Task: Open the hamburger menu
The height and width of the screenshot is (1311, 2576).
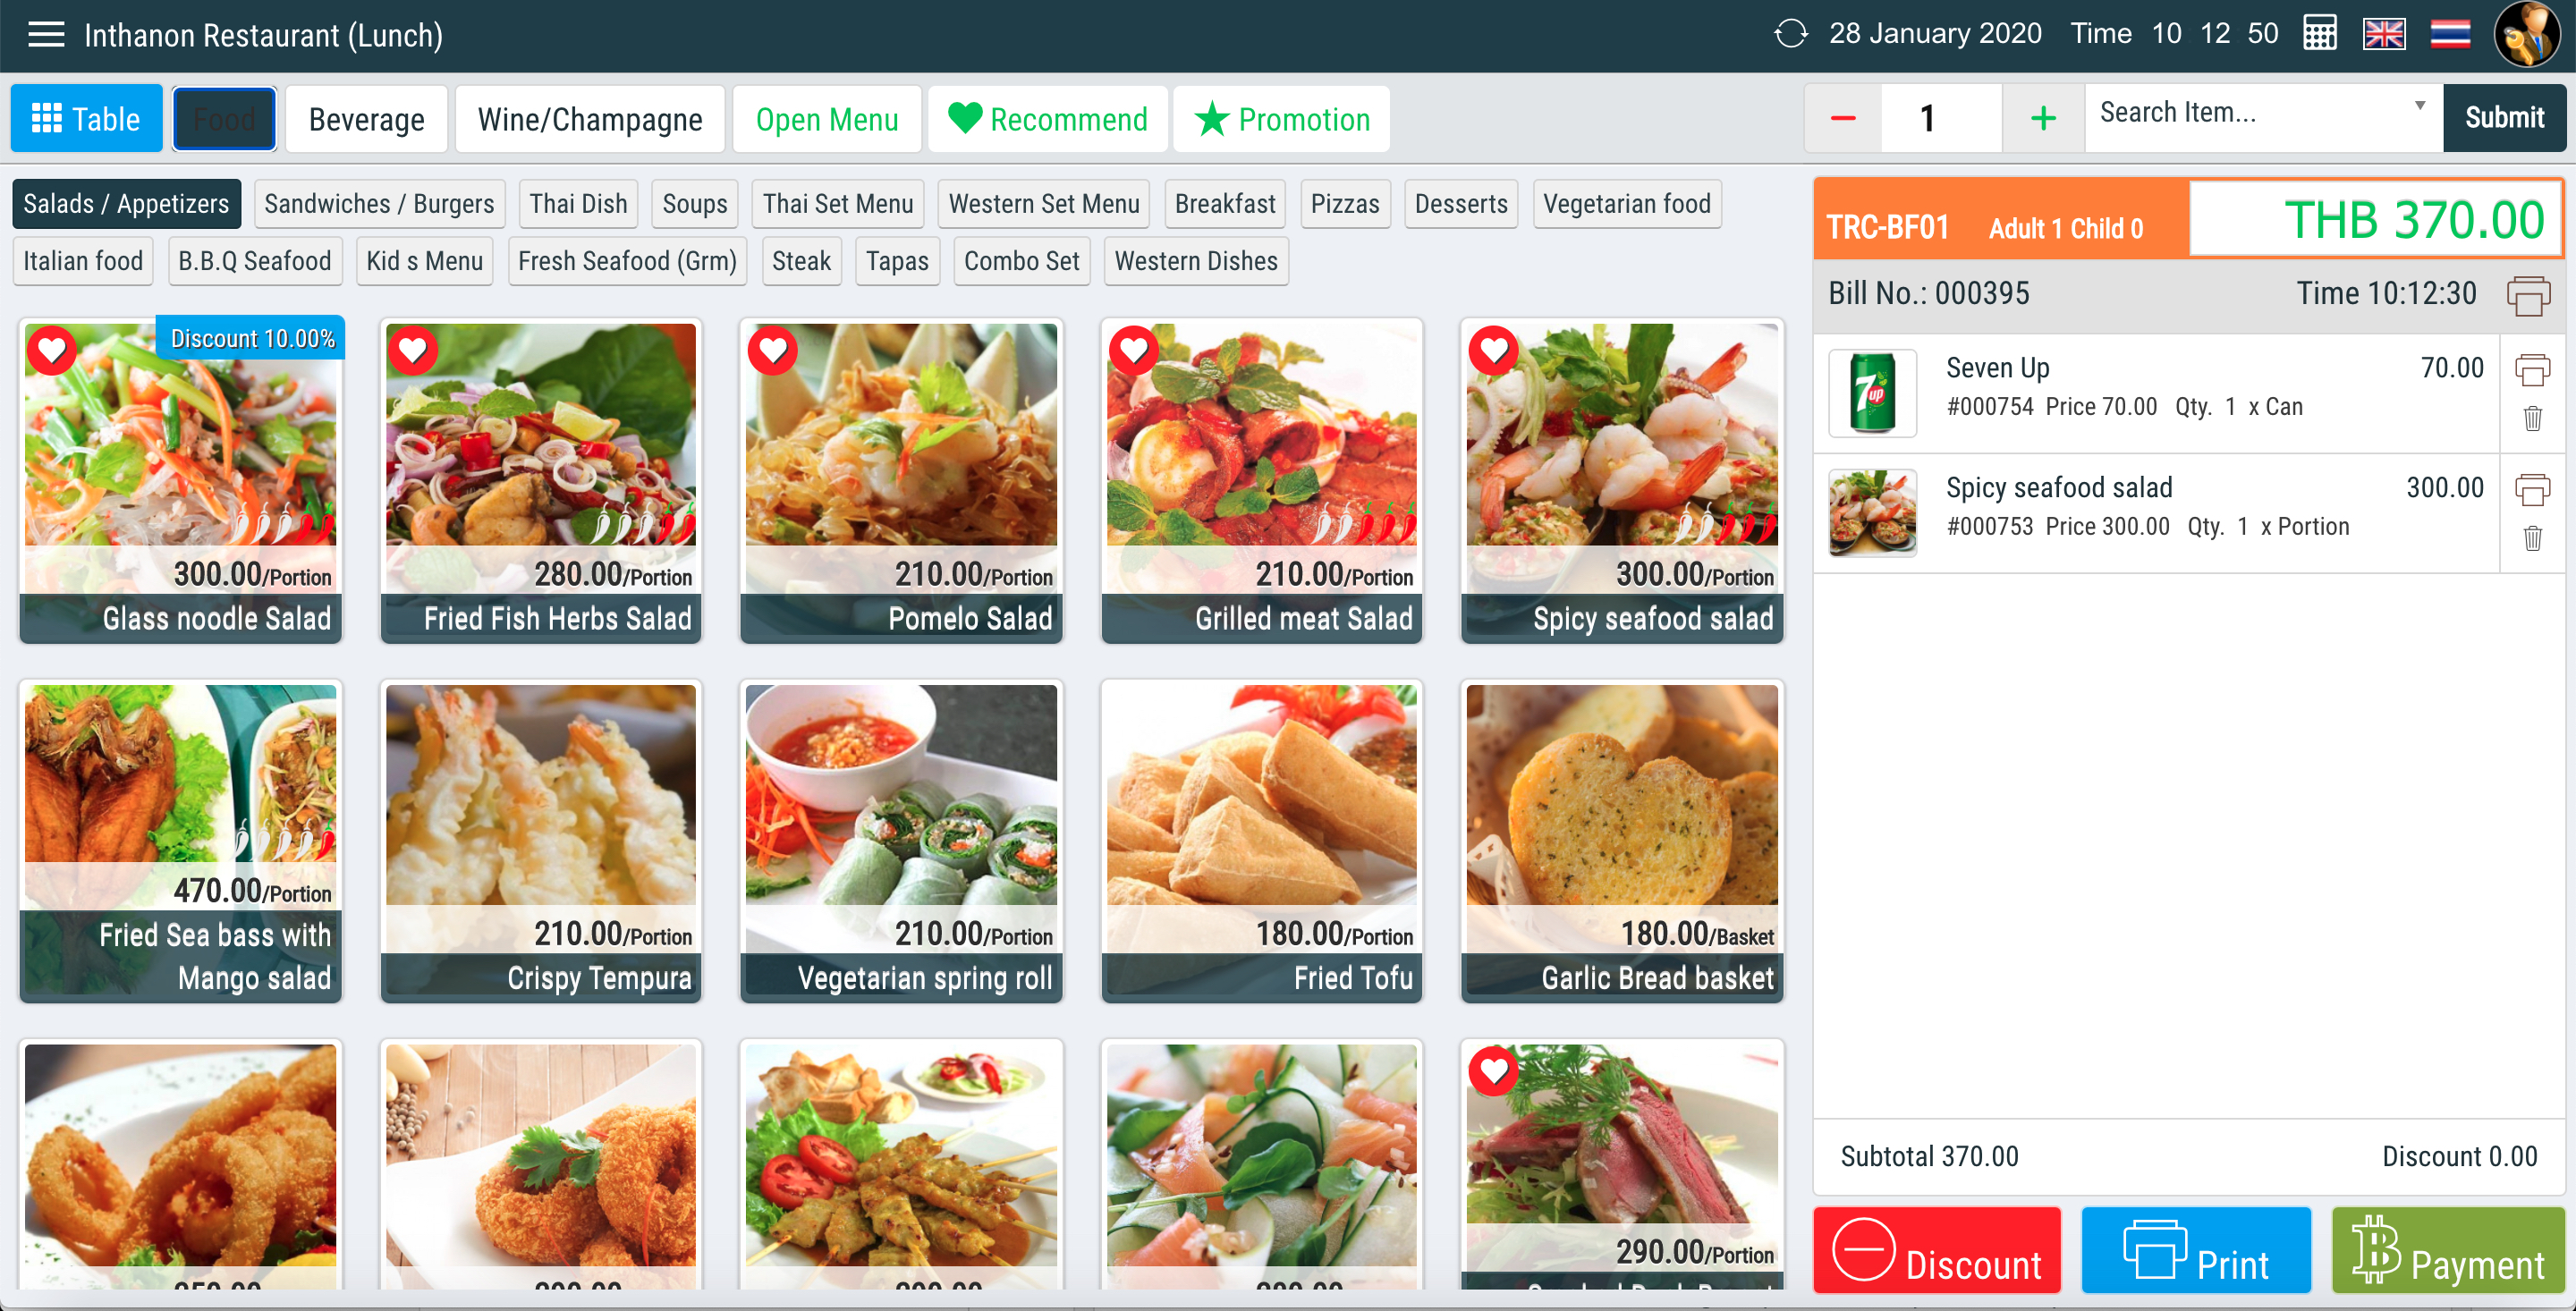Action: 46,35
